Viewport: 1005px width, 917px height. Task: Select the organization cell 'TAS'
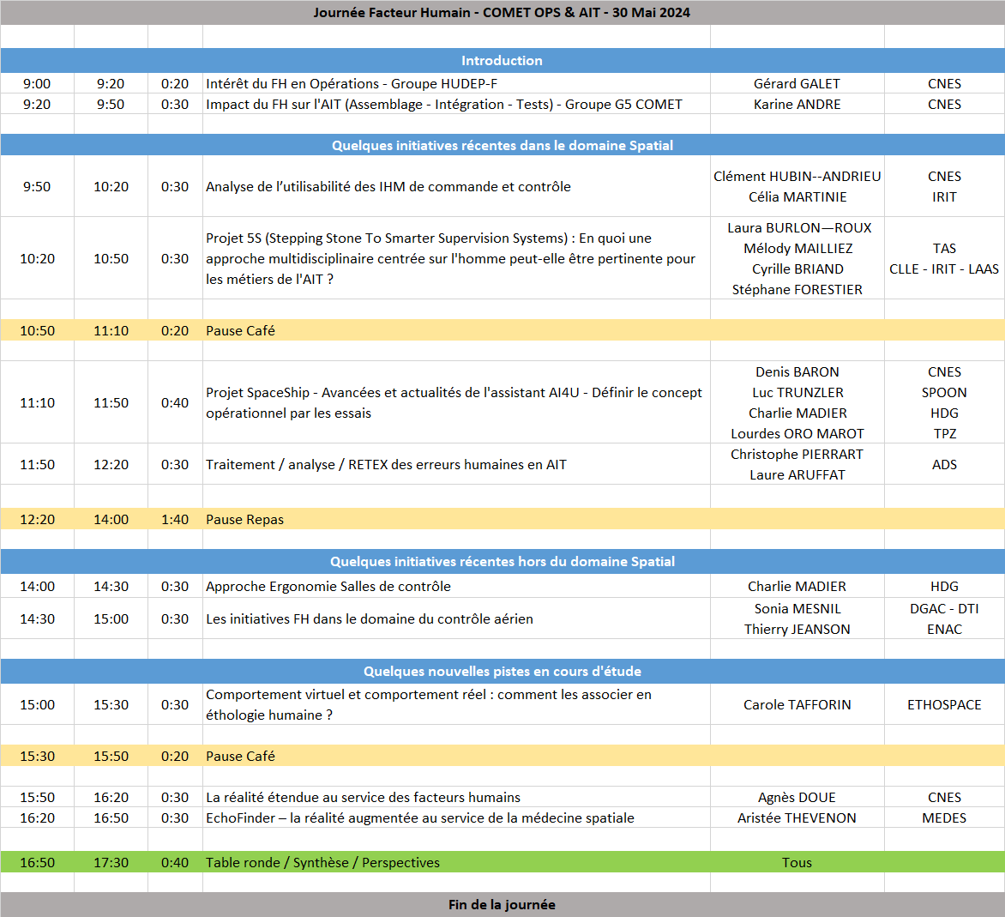click(x=944, y=248)
